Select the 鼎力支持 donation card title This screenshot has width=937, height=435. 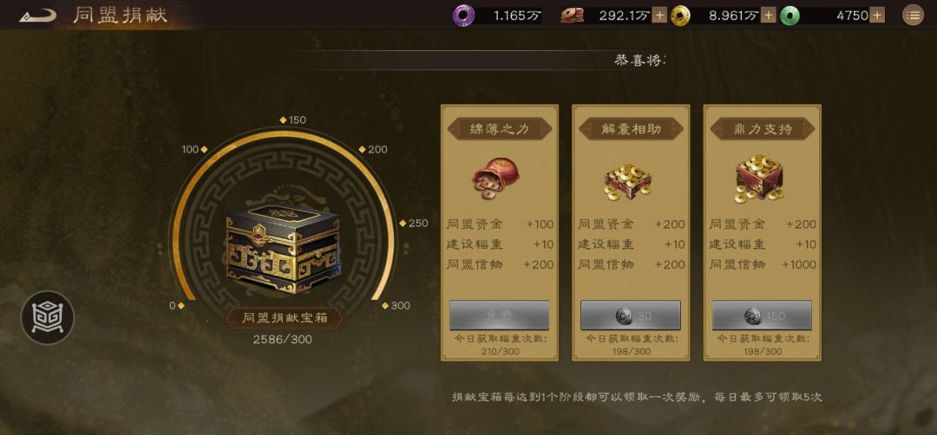tap(763, 129)
